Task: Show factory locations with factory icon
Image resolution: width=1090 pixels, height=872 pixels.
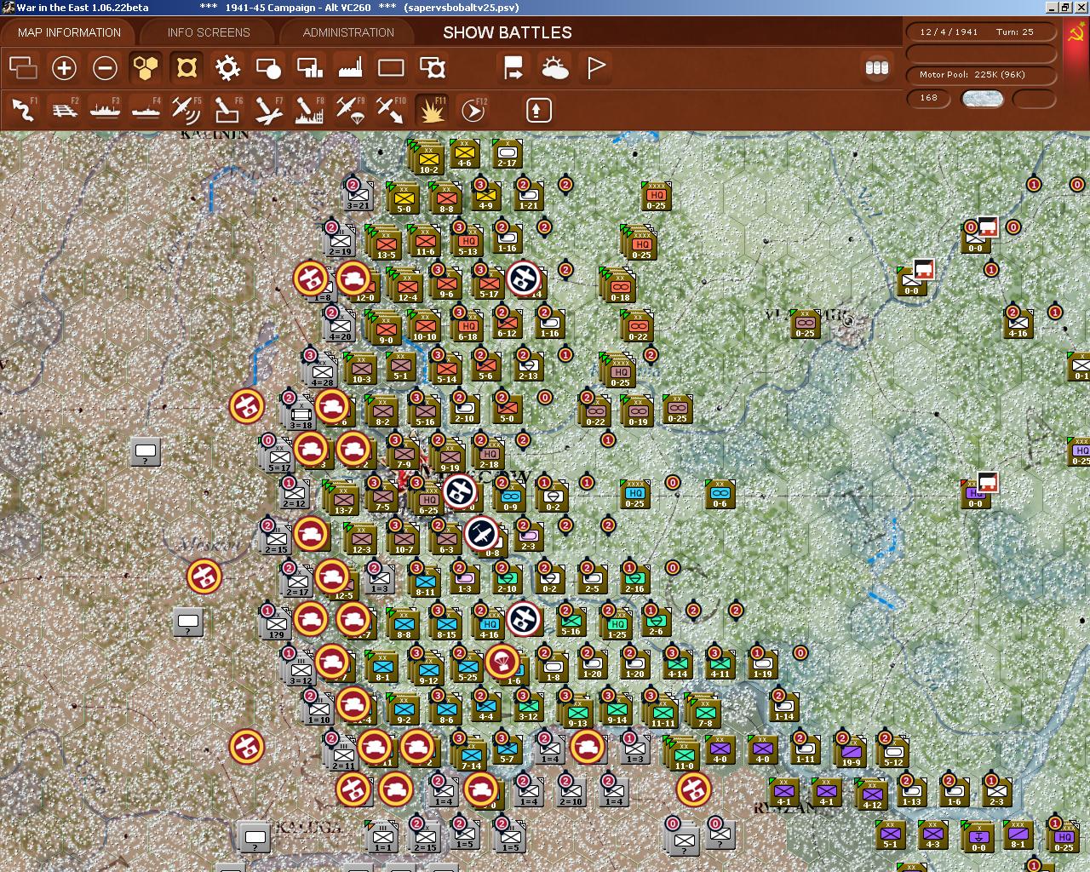Action: pyautogui.click(x=350, y=67)
